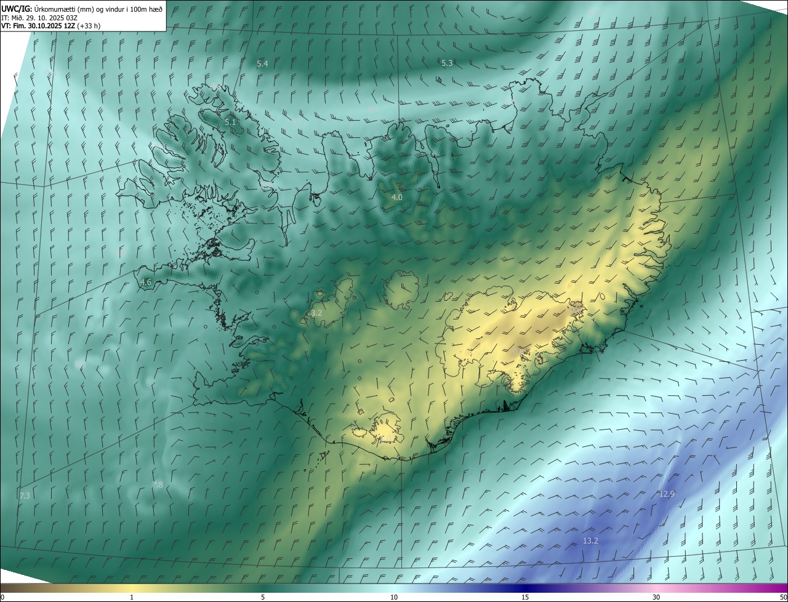Click the color scale tick label 5
Viewport: 788px width, 602px height.
tap(263, 598)
